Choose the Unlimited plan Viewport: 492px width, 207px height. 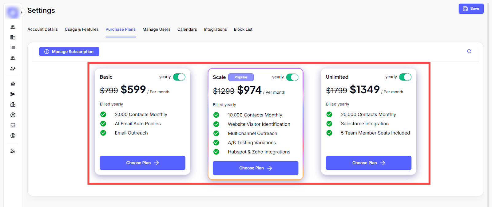pyautogui.click(x=368, y=163)
